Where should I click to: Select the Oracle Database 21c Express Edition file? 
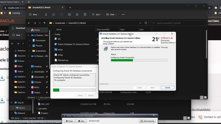click(74, 44)
